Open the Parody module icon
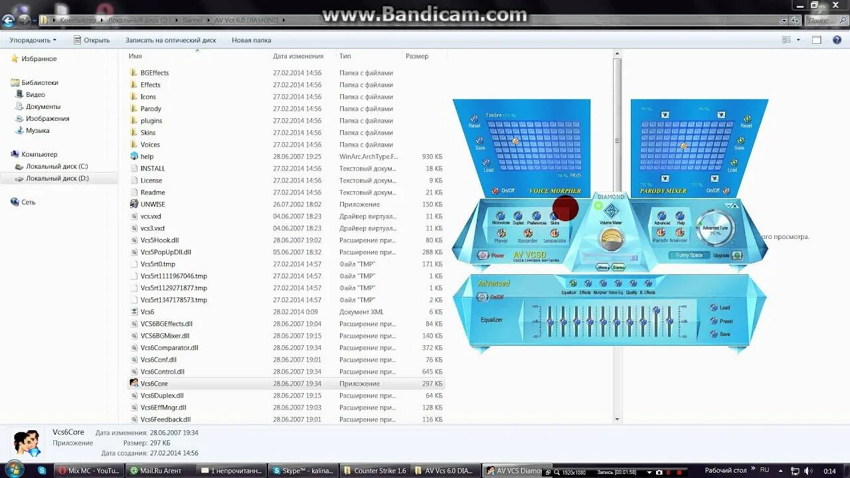The width and height of the screenshot is (850, 478). 661,233
